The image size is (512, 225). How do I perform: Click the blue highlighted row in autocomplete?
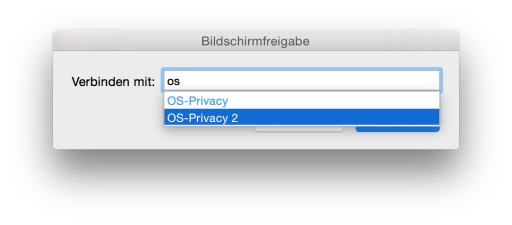[x=301, y=117]
